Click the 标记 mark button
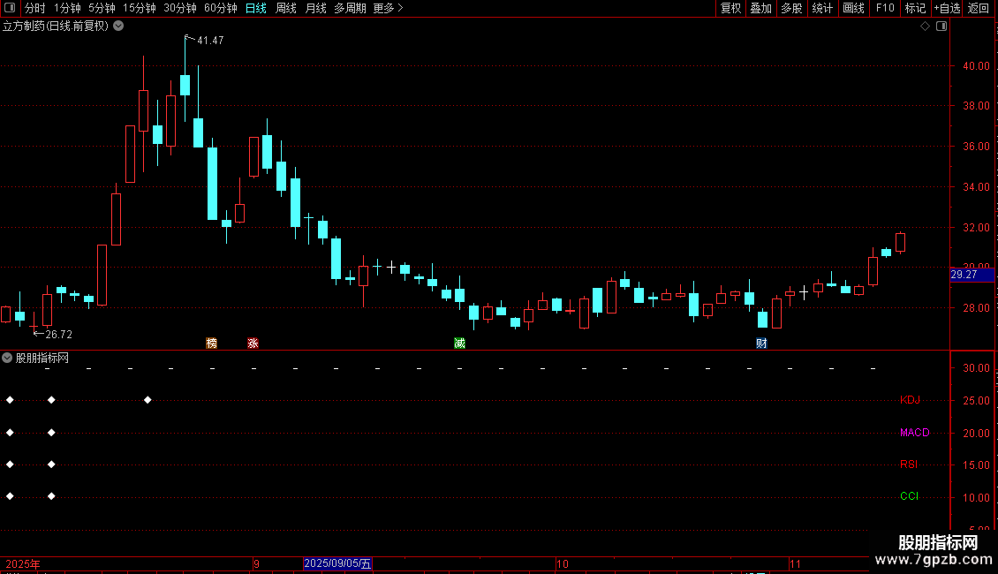The width and height of the screenshot is (998, 574). (x=915, y=8)
